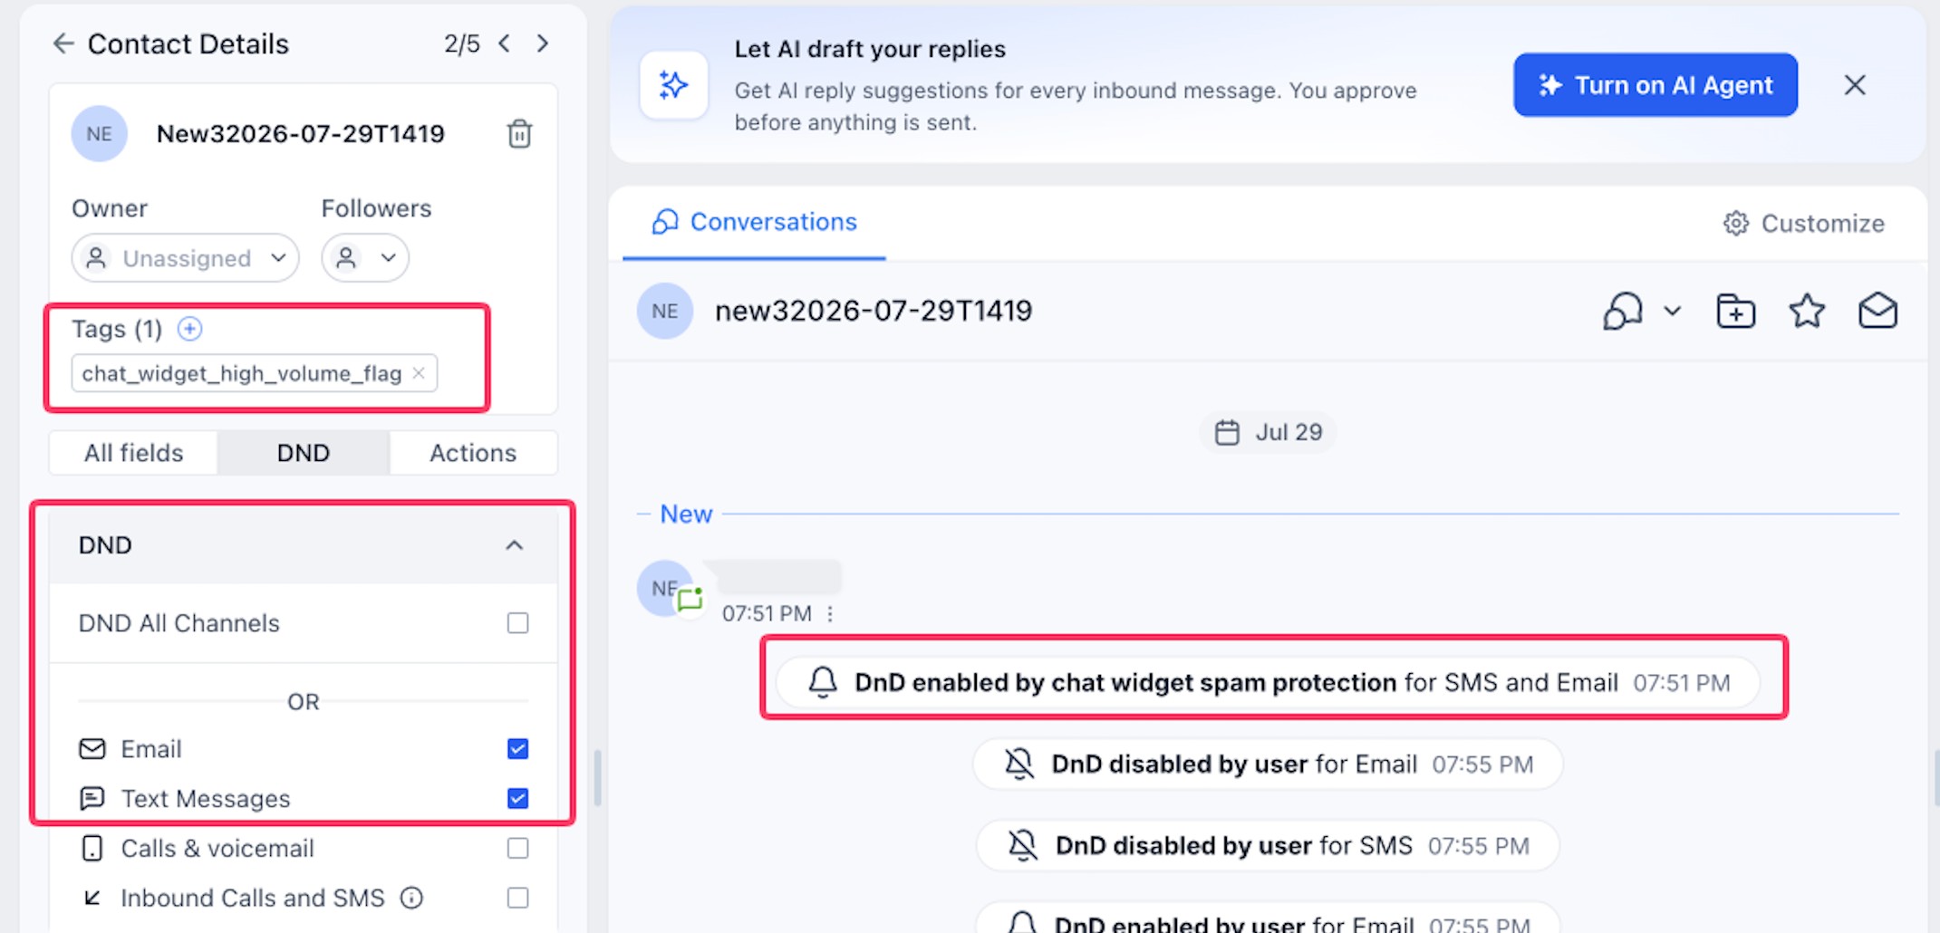Click DnD disabled by user for Email entry
The width and height of the screenshot is (1940, 933).
[x=1268, y=764]
